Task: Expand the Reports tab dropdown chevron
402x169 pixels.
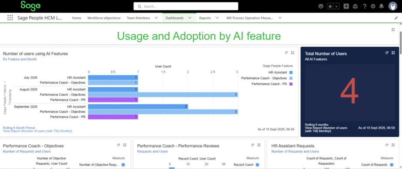Action: 217,18
